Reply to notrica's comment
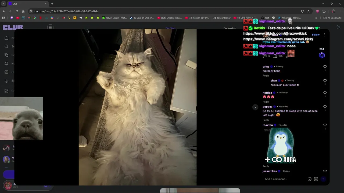 (x=266, y=102)
